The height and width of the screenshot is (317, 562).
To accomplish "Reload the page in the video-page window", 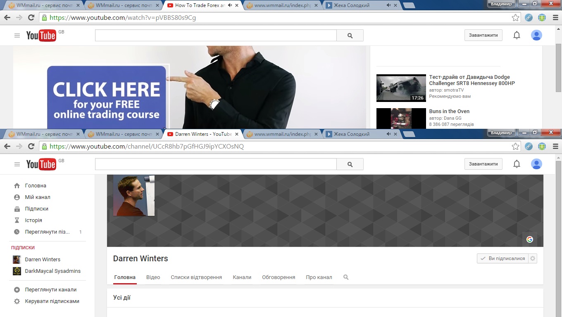I will 31,18.
